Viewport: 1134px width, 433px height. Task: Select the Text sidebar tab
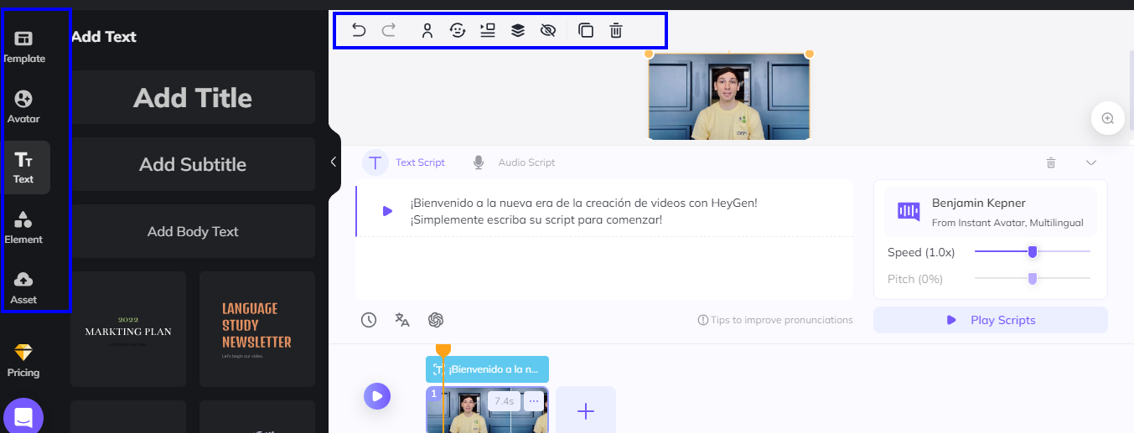coord(24,168)
